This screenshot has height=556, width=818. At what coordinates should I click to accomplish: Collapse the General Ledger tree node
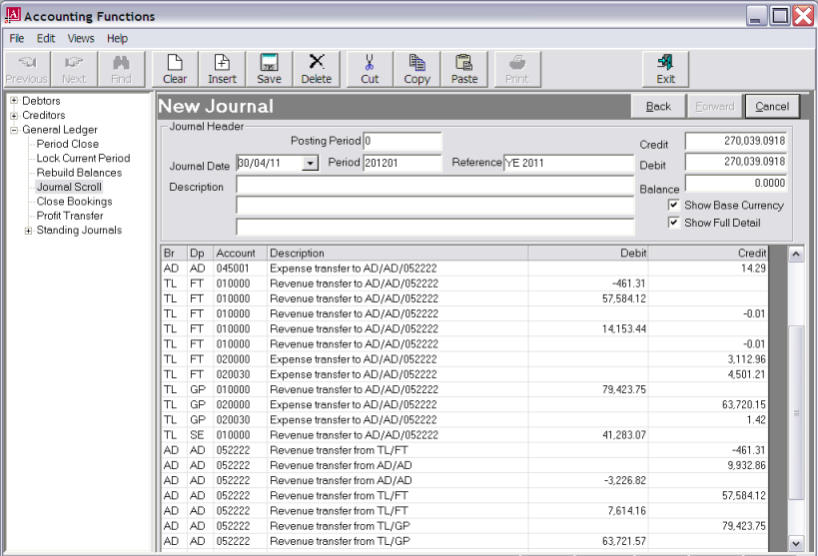click(x=14, y=130)
